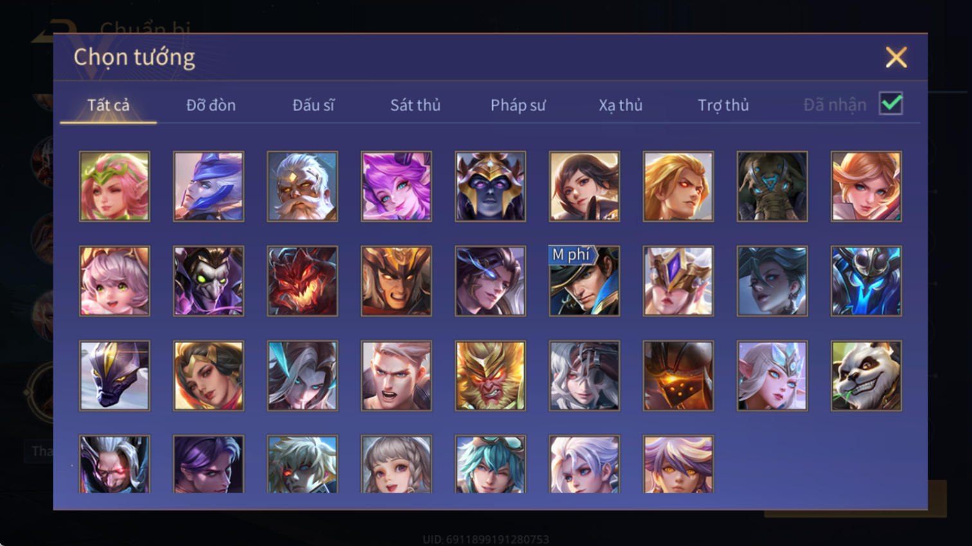Choose the red demon hero portrait

point(302,281)
